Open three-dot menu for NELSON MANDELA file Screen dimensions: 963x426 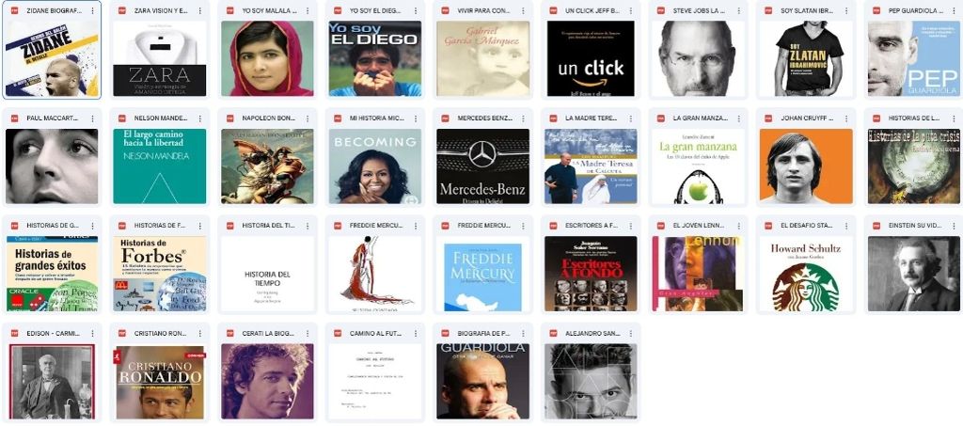[200, 118]
